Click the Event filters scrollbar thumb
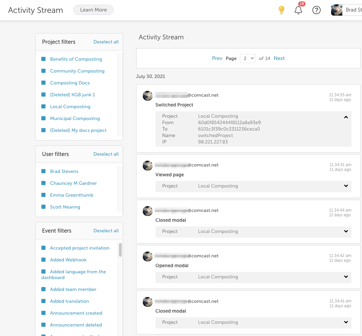 click(120, 250)
